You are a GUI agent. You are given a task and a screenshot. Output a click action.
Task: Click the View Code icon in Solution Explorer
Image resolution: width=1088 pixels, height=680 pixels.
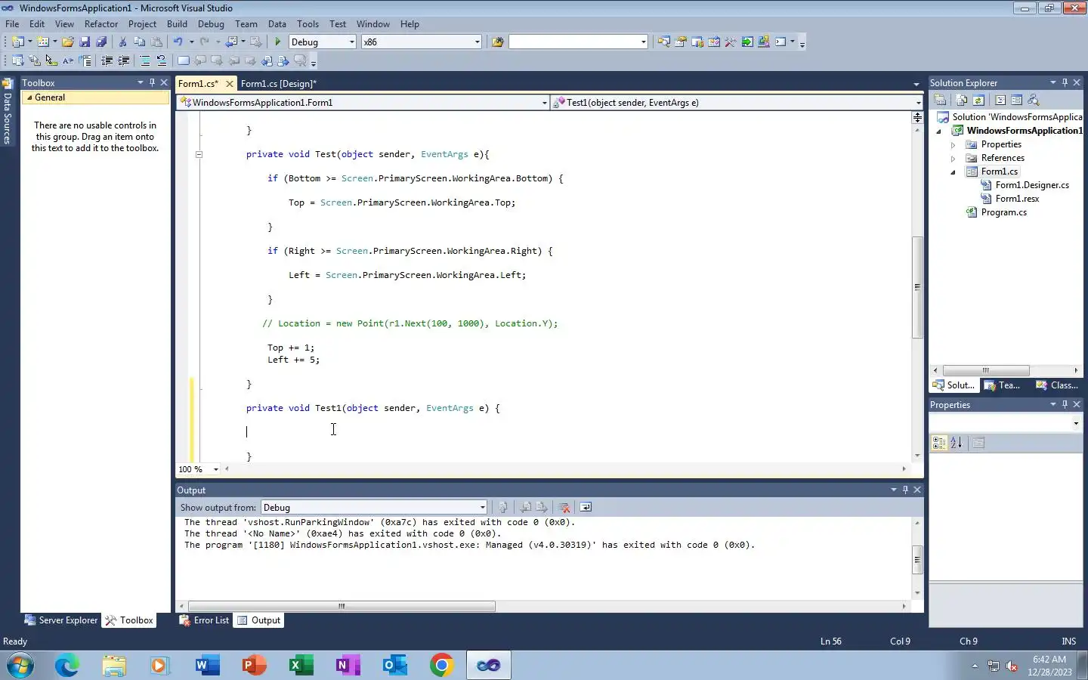click(x=1000, y=100)
